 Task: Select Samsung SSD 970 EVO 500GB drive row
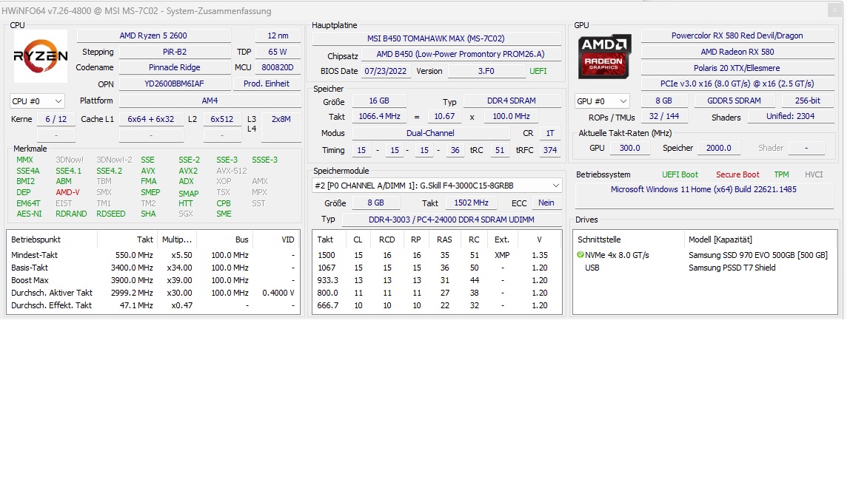[705, 255]
